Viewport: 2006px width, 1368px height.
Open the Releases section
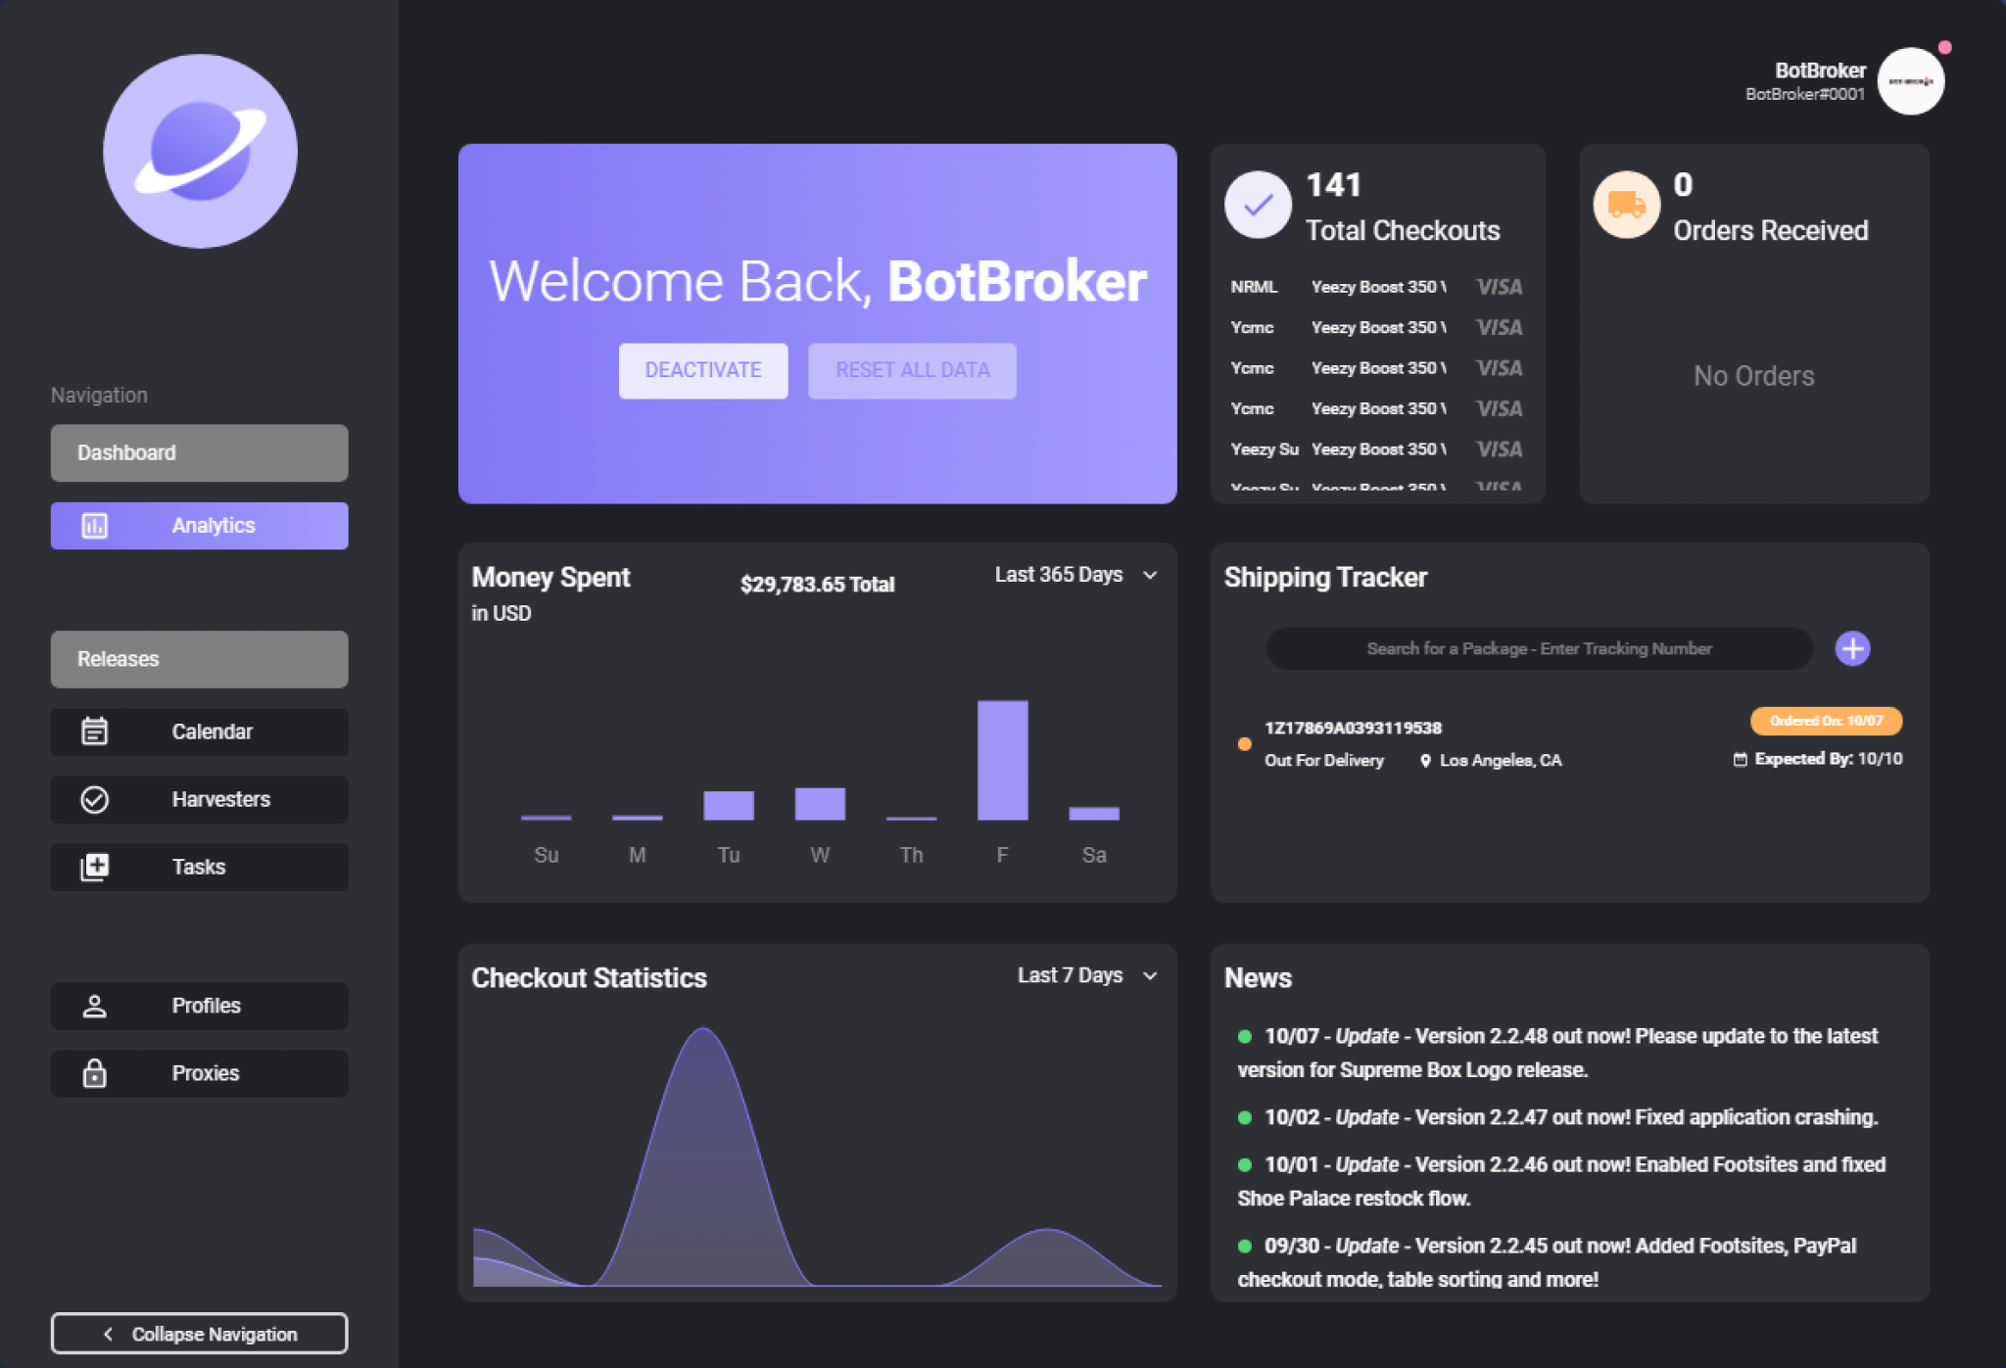(x=199, y=659)
